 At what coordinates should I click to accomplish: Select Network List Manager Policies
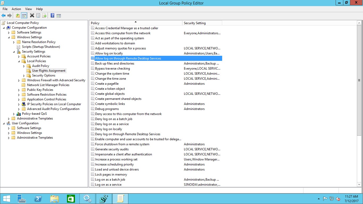pos(48,85)
